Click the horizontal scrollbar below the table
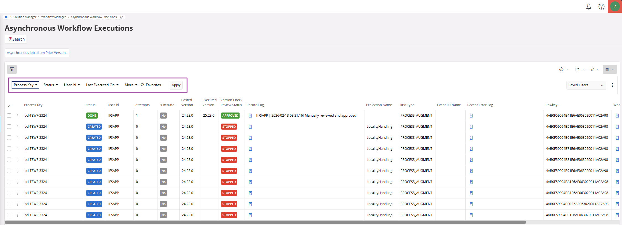The height and width of the screenshot is (225, 622). (x=265, y=222)
